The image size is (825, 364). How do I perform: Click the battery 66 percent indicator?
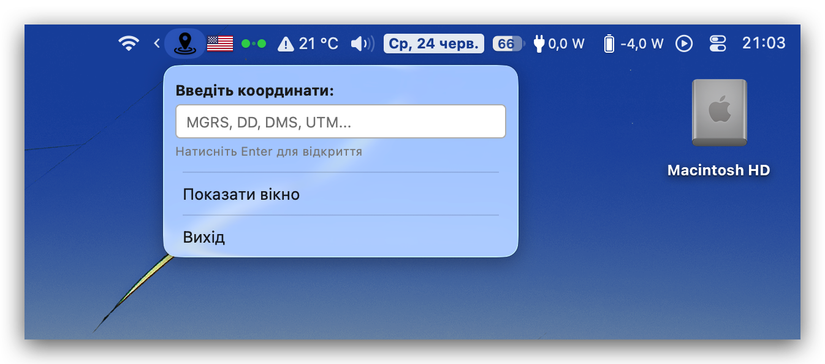[509, 44]
